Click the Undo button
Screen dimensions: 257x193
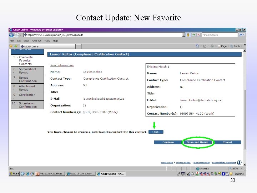pyautogui.click(x=156, y=132)
